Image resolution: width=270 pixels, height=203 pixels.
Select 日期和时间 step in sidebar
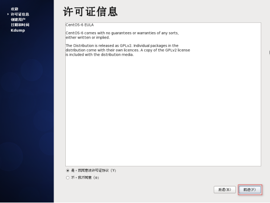pos(20,25)
